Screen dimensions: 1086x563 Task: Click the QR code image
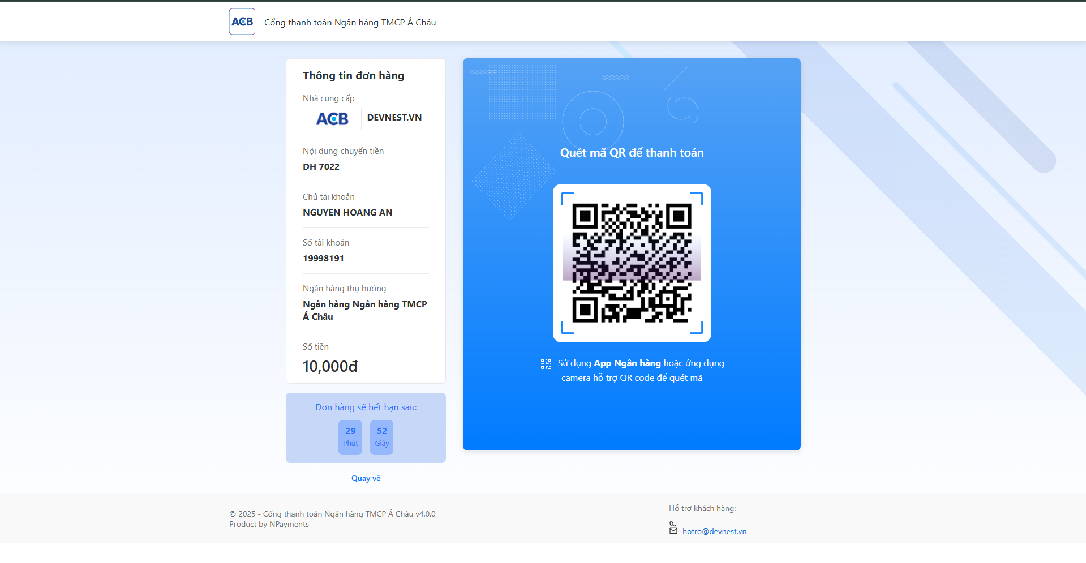coord(632,263)
